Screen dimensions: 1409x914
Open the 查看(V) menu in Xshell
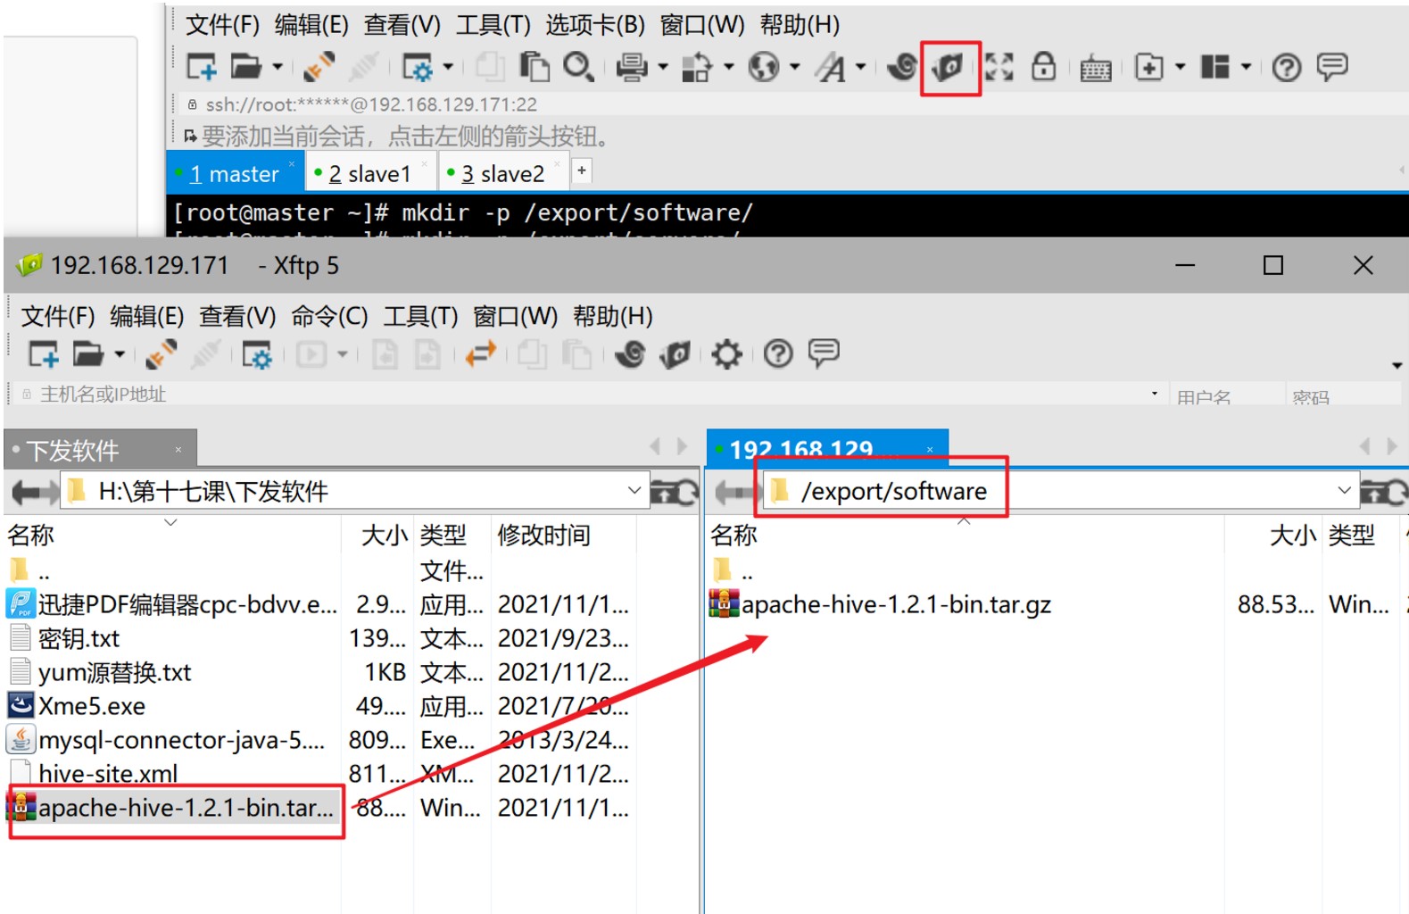coord(402,24)
